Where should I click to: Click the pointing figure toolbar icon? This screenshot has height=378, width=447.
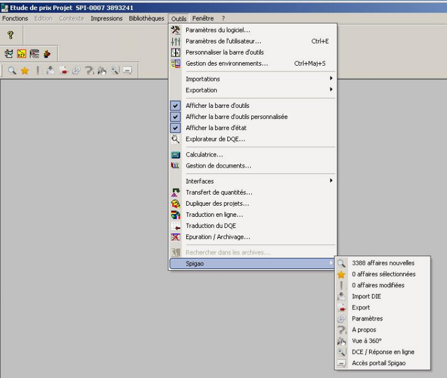[x=47, y=53]
